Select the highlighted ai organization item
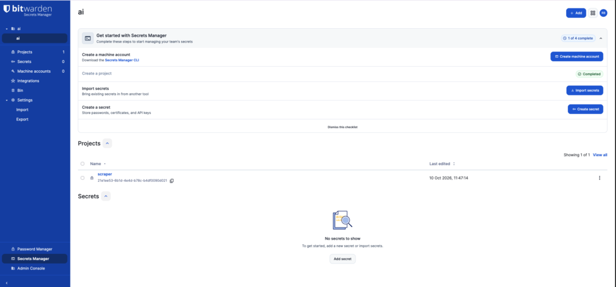616x287 pixels. click(x=34, y=38)
